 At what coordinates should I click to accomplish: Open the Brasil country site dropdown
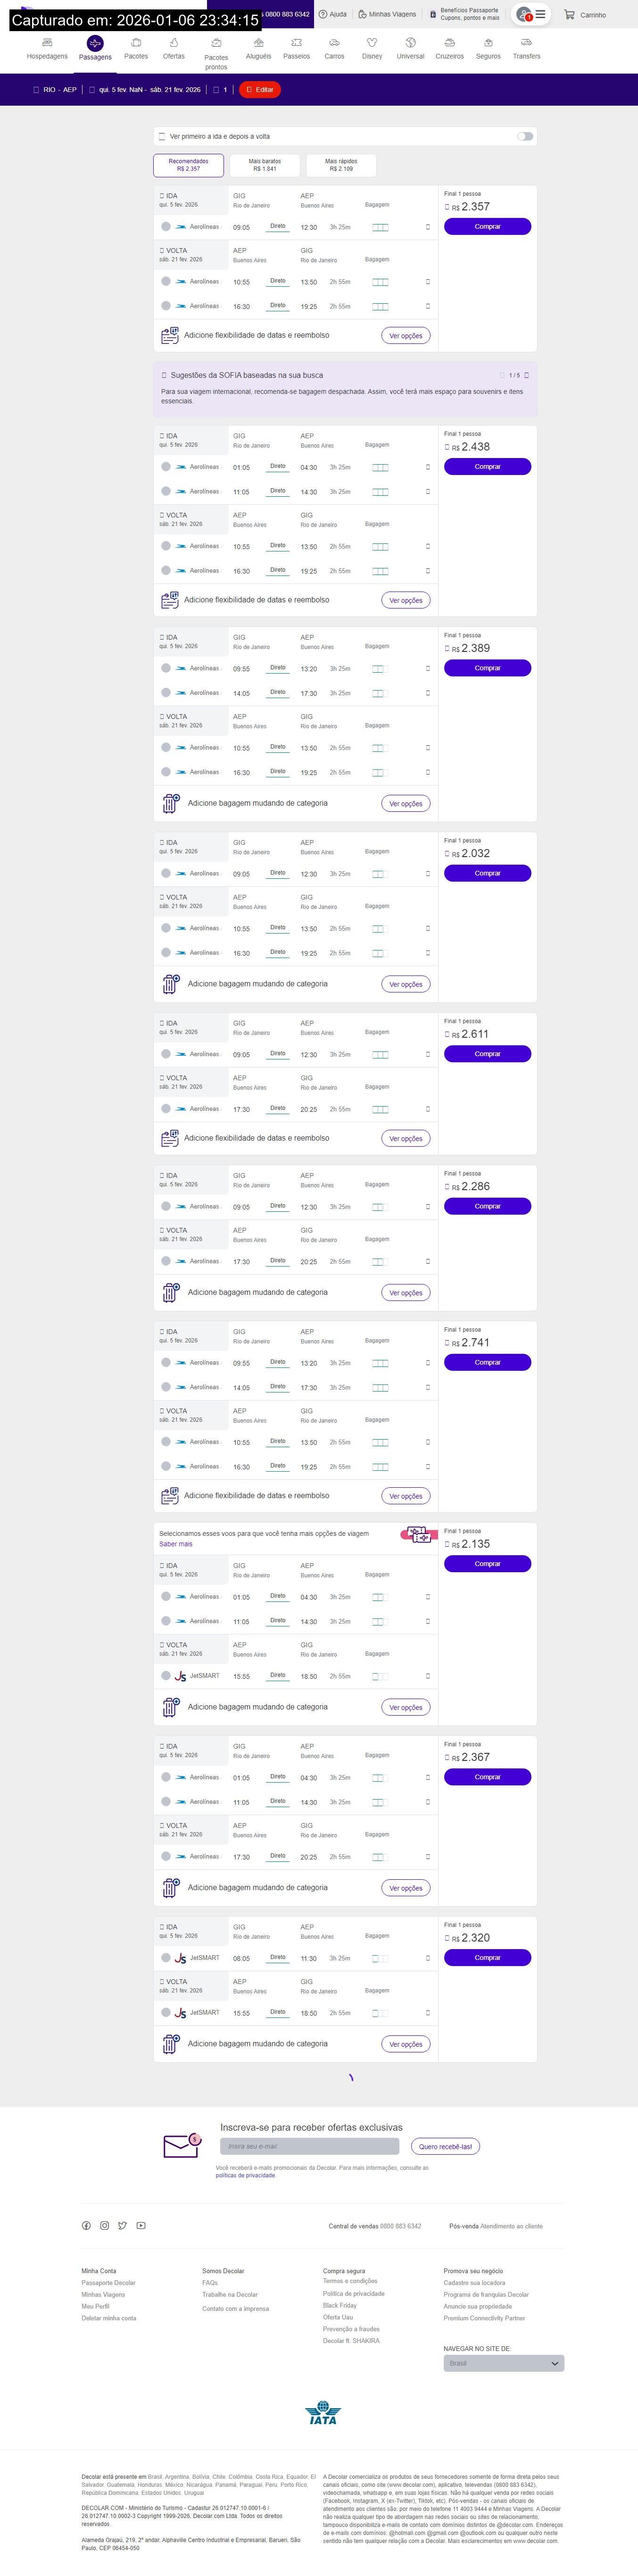pyautogui.click(x=503, y=2363)
